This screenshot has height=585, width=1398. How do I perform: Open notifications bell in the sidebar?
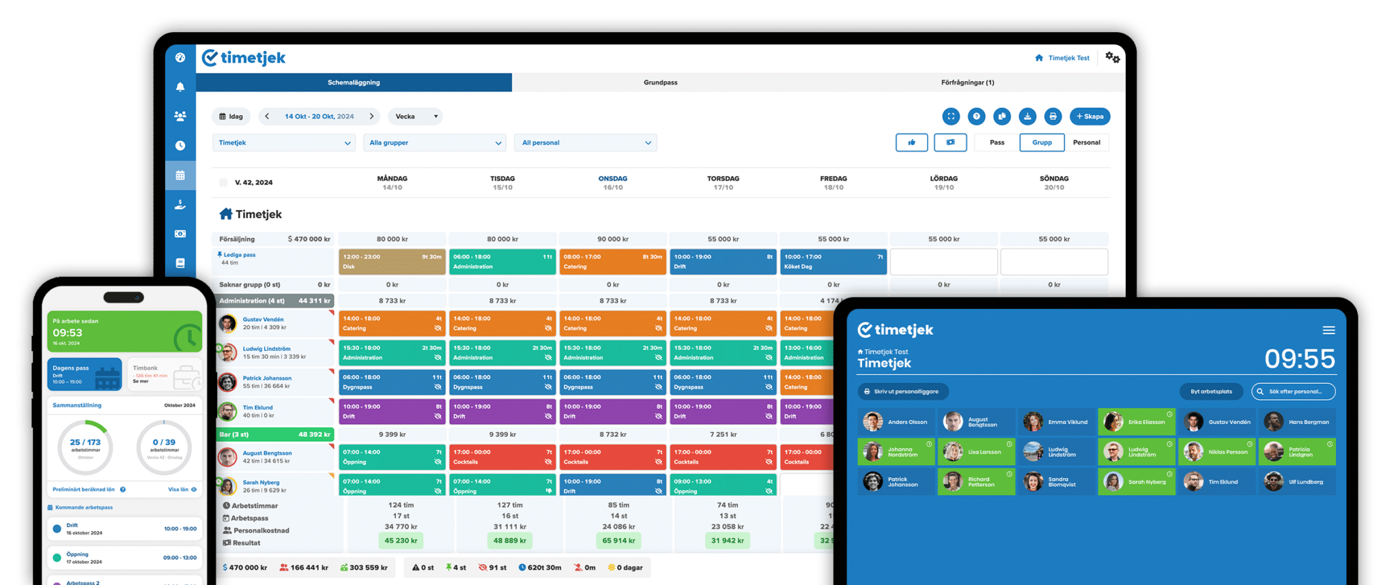tap(180, 87)
